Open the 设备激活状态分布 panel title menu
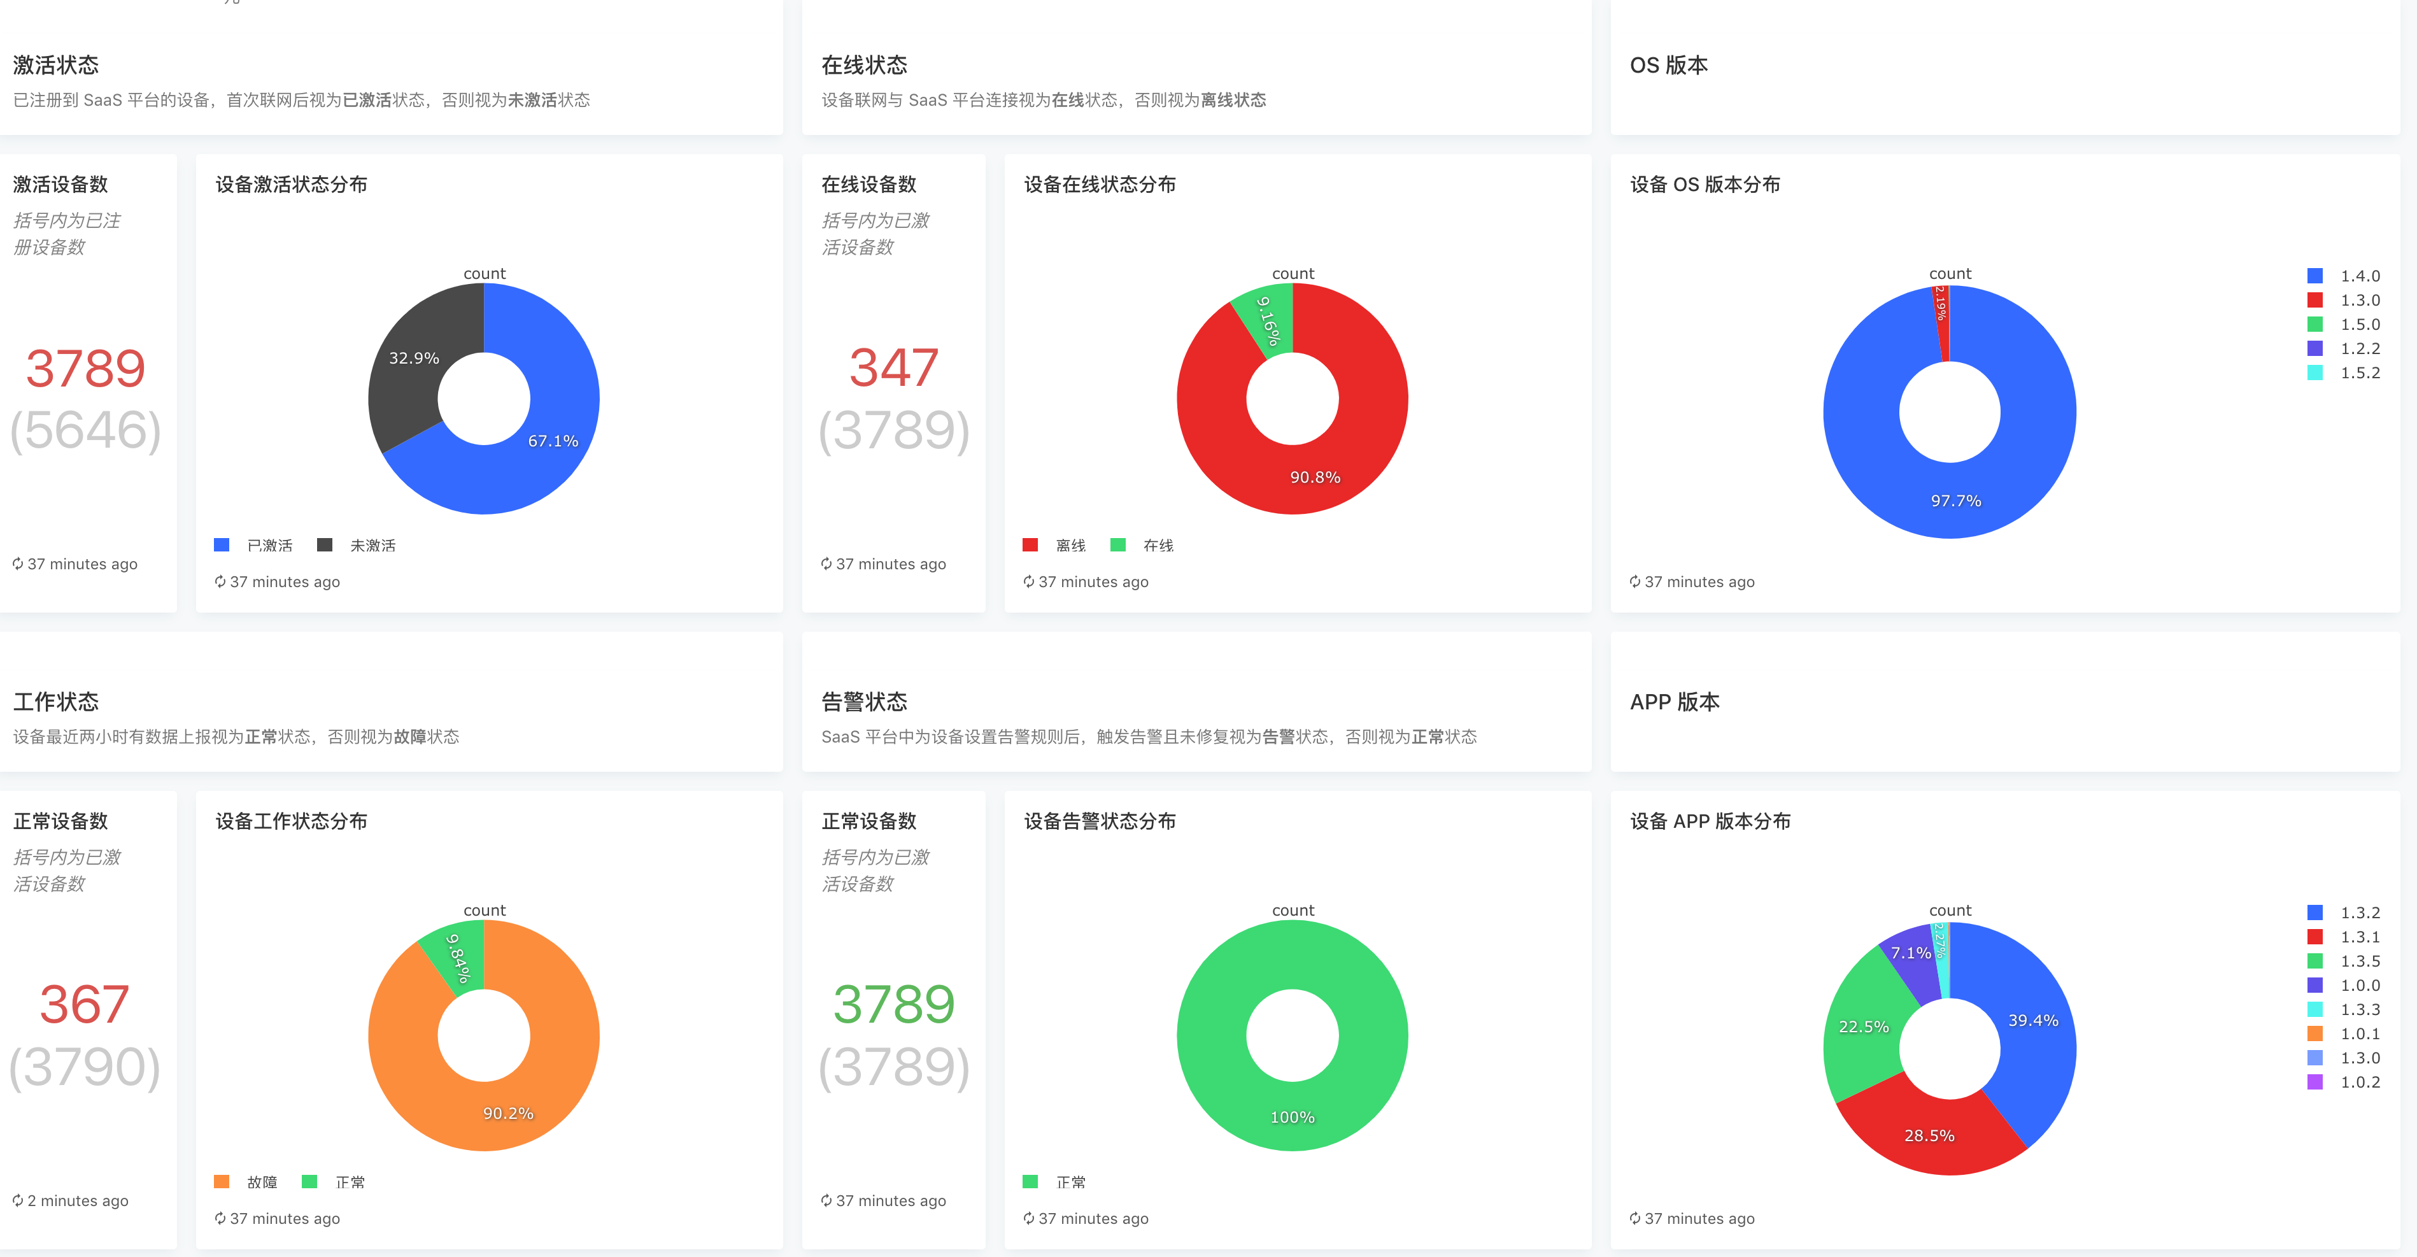2417x1257 pixels. tap(291, 185)
